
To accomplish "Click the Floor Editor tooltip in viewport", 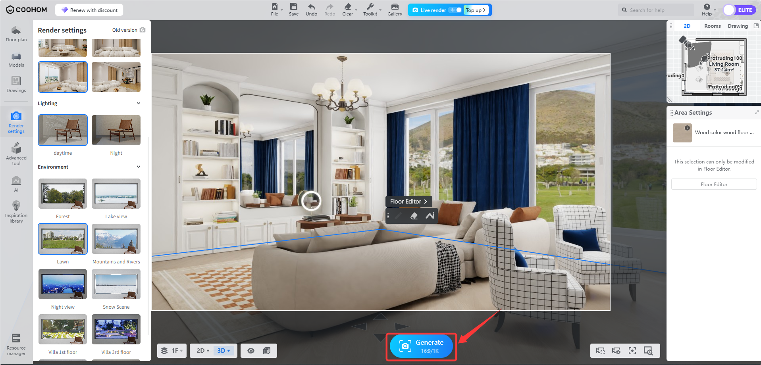I will pos(409,202).
